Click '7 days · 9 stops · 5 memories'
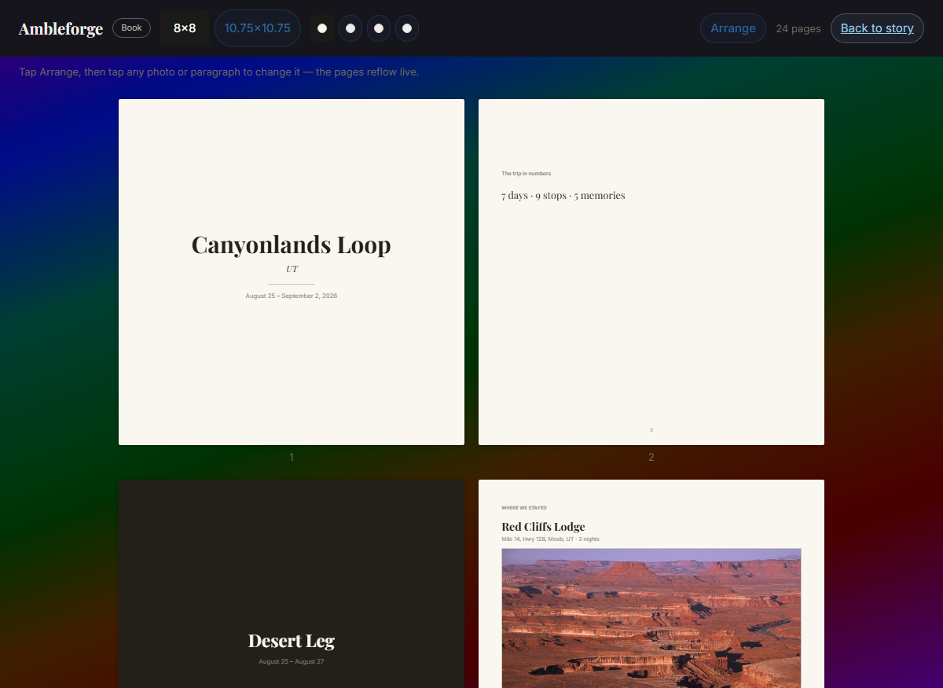Screen dimensions: 943x688 [563, 196]
